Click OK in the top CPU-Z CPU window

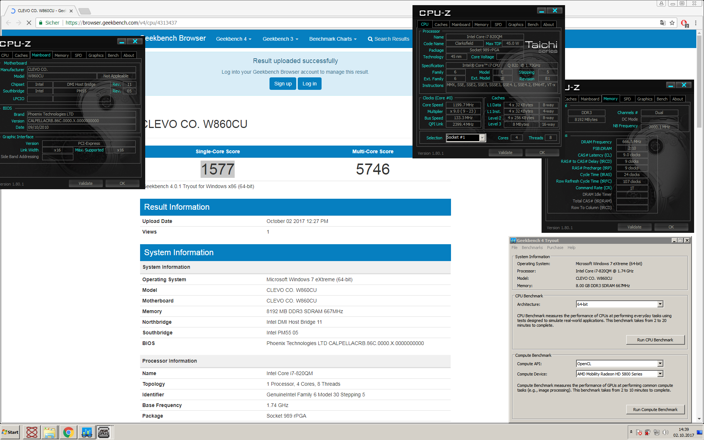[542, 153]
